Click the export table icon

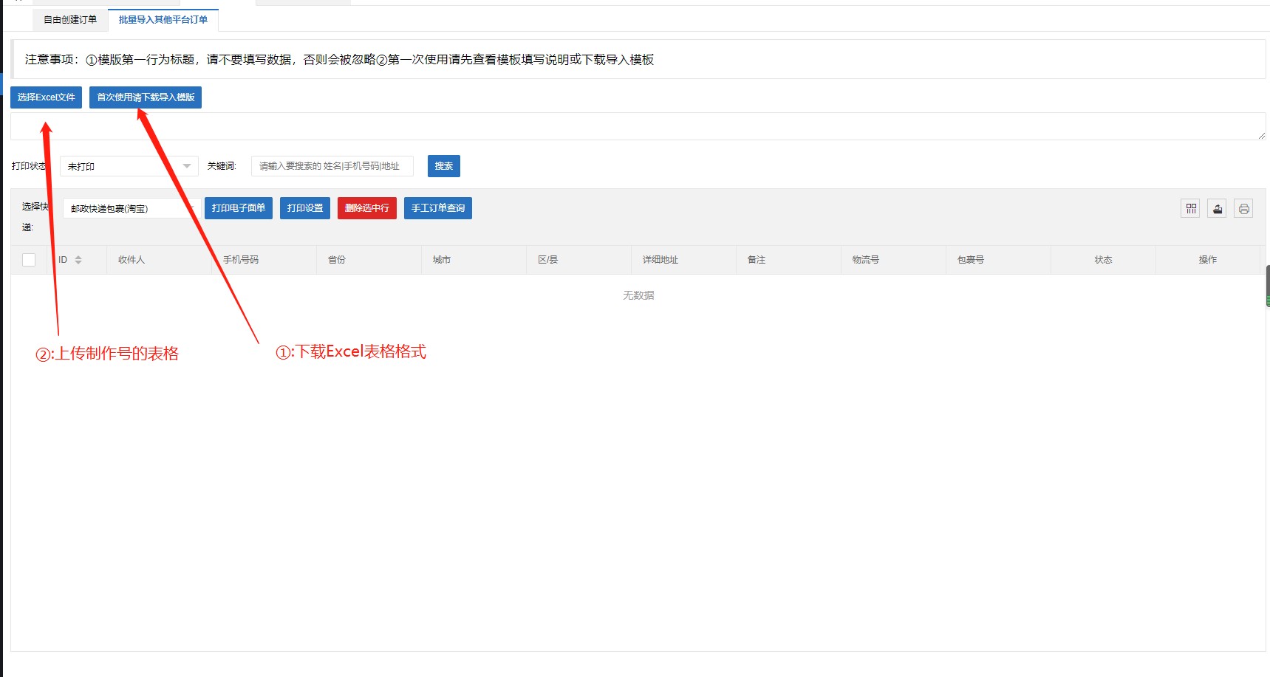1217,209
